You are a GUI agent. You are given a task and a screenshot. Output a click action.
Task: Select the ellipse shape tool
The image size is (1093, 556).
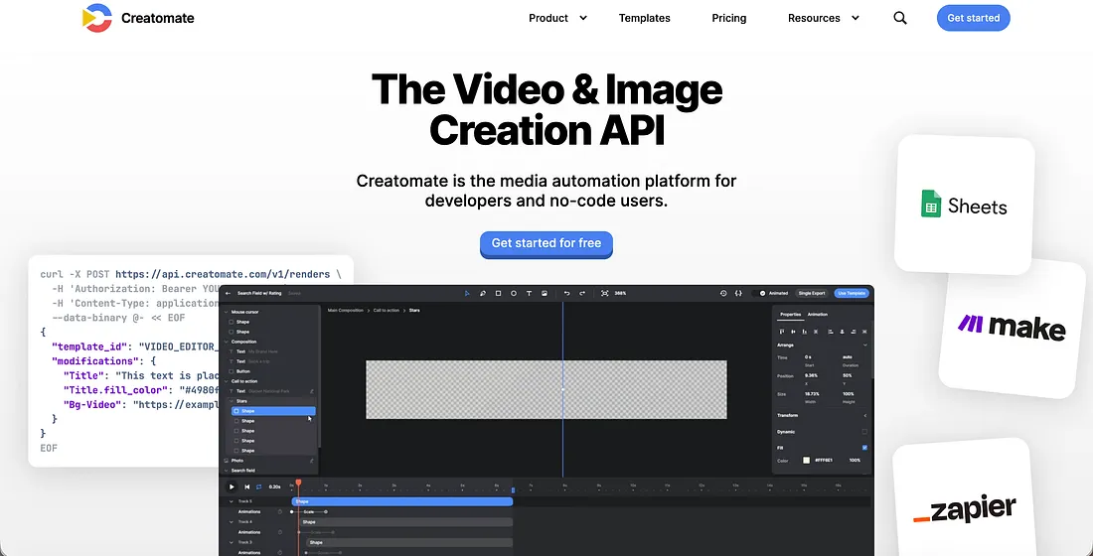click(513, 293)
